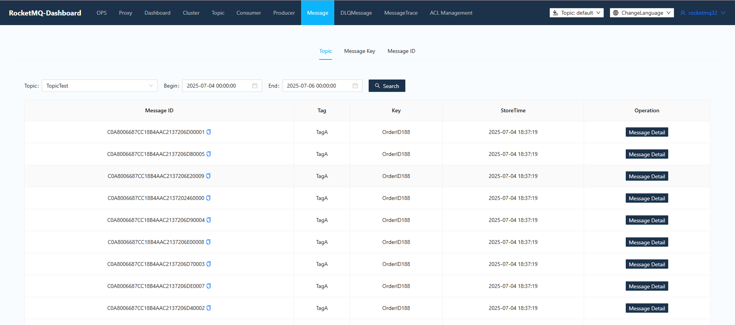The height and width of the screenshot is (325, 735).
Task: Click the Search button
Action: coord(387,86)
